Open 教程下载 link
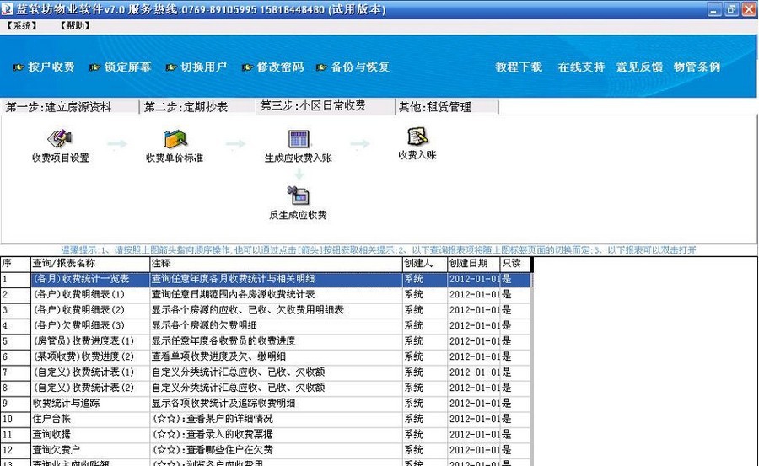 [x=519, y=67]
